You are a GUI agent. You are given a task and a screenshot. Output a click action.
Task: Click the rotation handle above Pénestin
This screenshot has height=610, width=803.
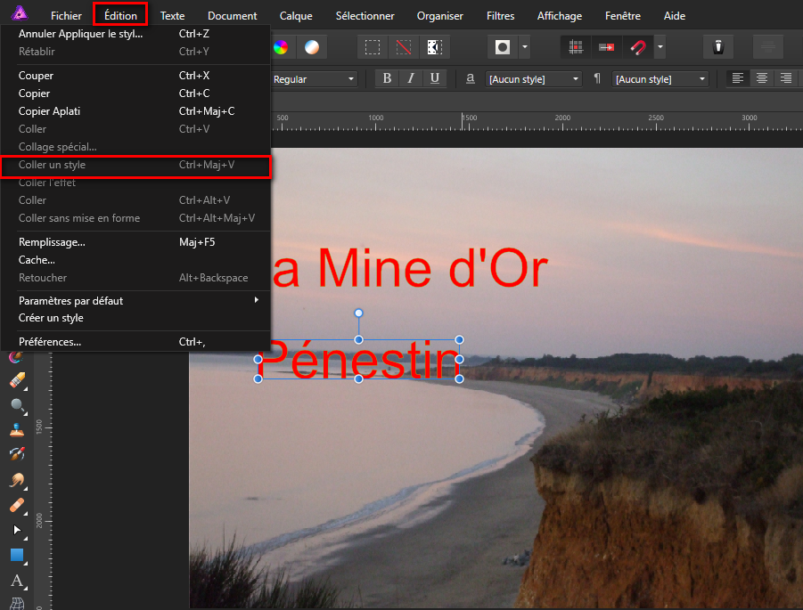tap(358, 313)
